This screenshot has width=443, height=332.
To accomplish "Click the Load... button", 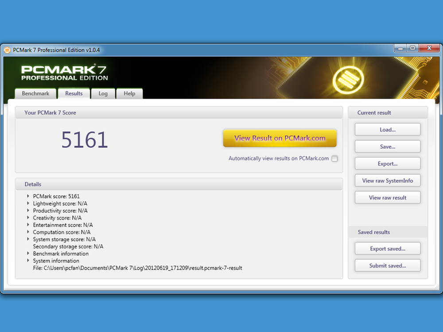I will [x=388, y=130].
